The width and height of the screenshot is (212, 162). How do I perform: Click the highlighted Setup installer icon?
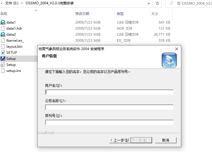click(x=3, y=59)
